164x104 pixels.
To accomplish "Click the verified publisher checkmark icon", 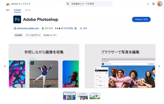I will [x=15, y=28].
